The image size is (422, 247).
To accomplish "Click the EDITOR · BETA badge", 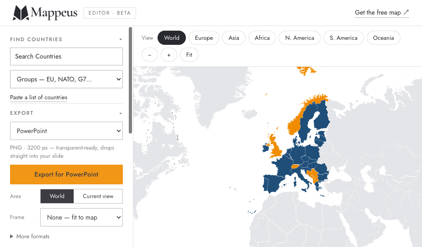I will click(x=110, y=13).
